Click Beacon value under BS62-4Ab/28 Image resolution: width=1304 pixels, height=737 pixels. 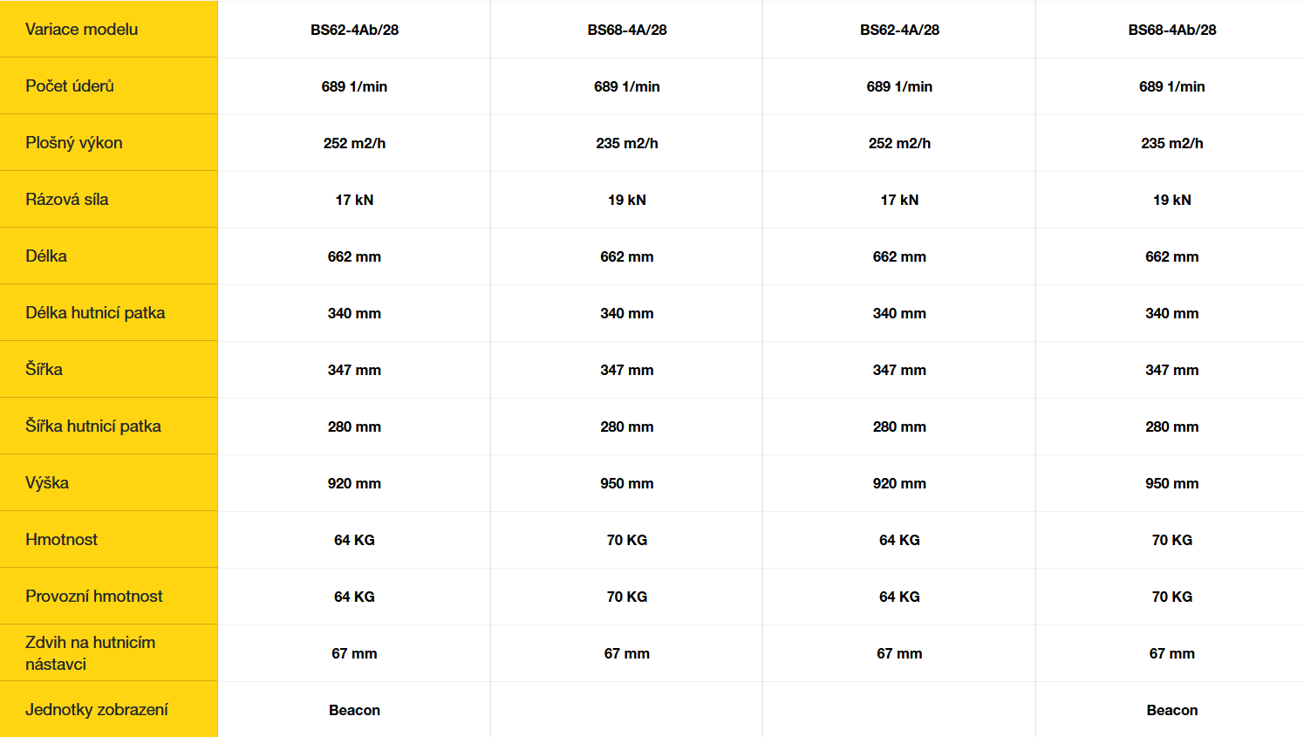(354, 710)
